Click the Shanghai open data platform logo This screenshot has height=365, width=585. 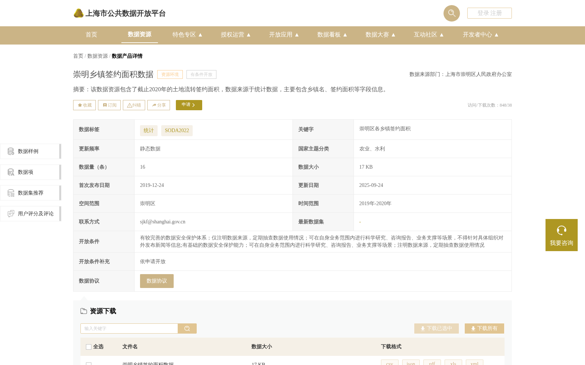point(119,14)
